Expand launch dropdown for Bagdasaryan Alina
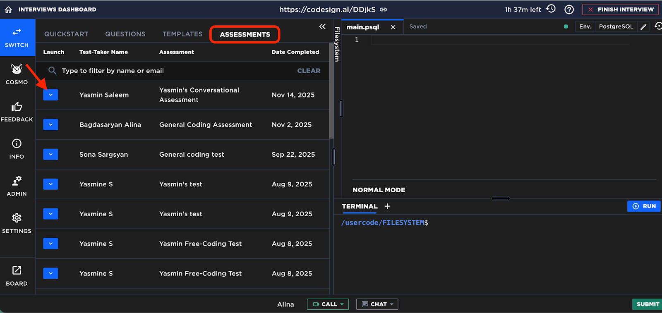Screen dimensions: 662x313 [50, 124]
